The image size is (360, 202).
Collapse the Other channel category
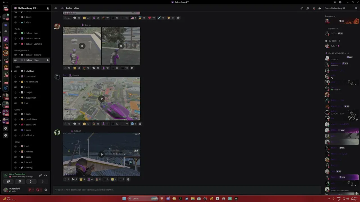(x=18, y=142)
